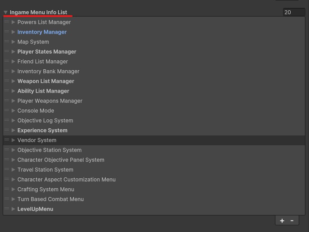Screen dimensions: 309x232
Task: Click drag handle icon beside LevelUpMenu
Action: coord(7,209)
